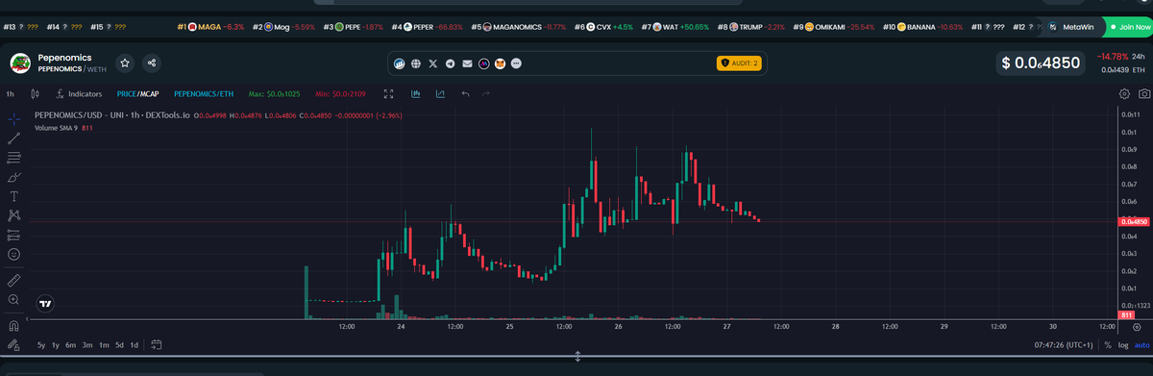Set chart range to 1m
This screenshot has width=1153, height=376.
(103, 344)
